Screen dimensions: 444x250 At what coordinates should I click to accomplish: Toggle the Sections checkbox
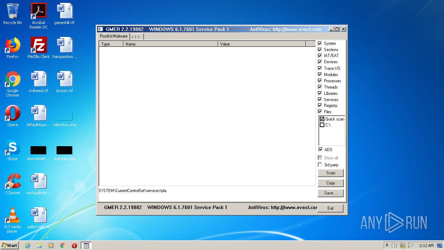[320, 50]
